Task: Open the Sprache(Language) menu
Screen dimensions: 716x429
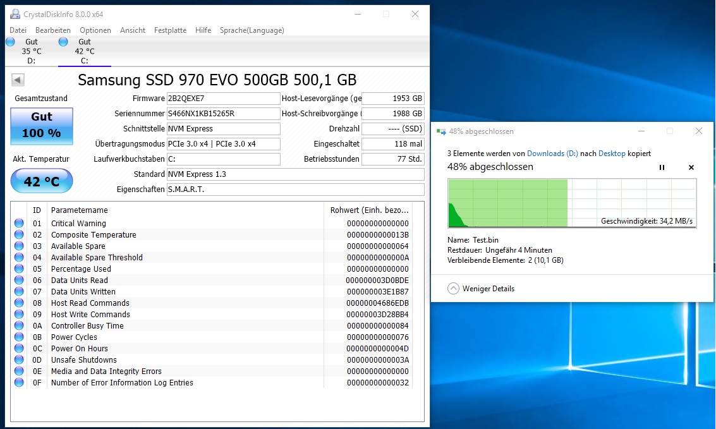Action: click(x=252, y=30)
